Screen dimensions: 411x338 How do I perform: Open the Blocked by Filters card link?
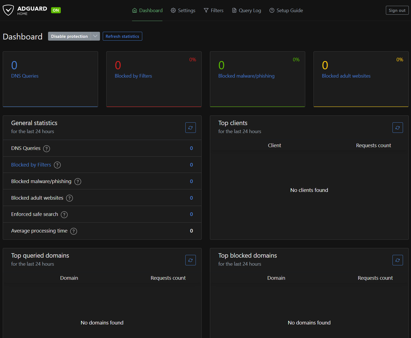tap(133, 76)
